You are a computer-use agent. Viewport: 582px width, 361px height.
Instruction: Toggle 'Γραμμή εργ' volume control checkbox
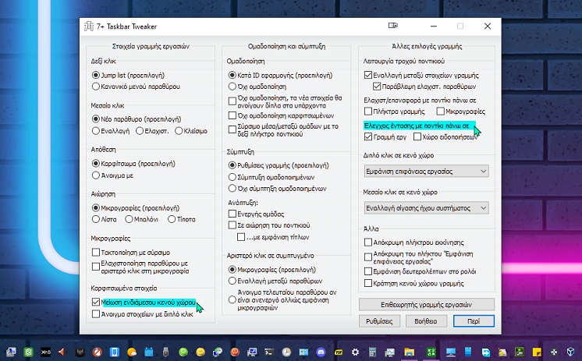coord(368,137)
